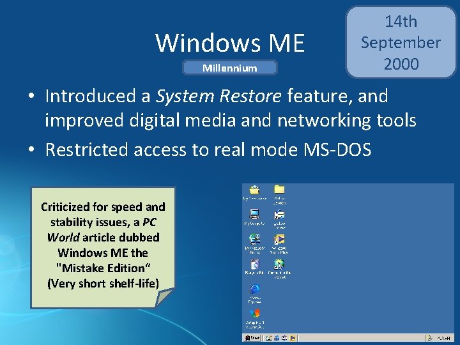Screen dimensions: 460x345
Task: Open the Online Services folder icon
Action: pyautogui.click(x=279, y=195)
